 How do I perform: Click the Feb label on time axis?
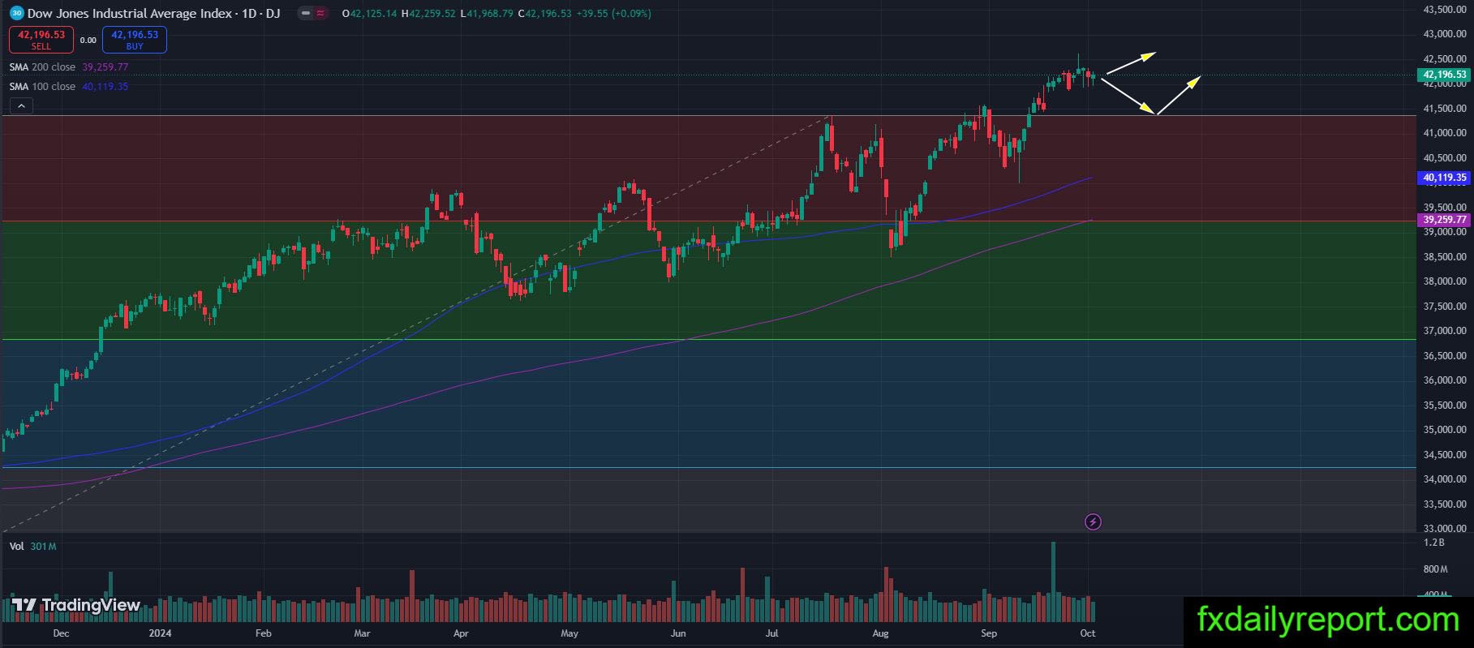[x=263, y=633]
